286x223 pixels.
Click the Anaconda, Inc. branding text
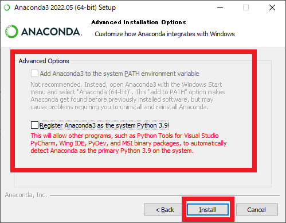click(26, 195)
